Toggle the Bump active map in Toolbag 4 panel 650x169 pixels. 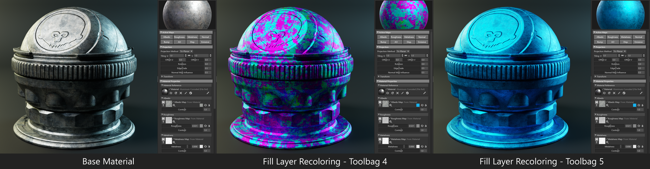coord(383,42)
